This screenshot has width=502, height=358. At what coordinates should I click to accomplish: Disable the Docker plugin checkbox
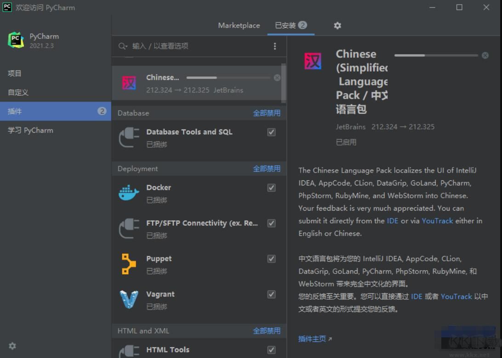(271, 188)
